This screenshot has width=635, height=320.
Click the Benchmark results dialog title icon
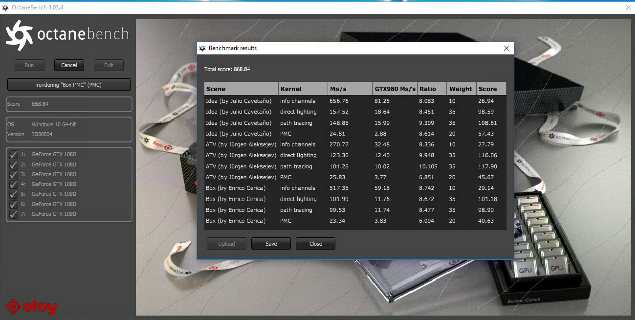[x=202, y=48]
